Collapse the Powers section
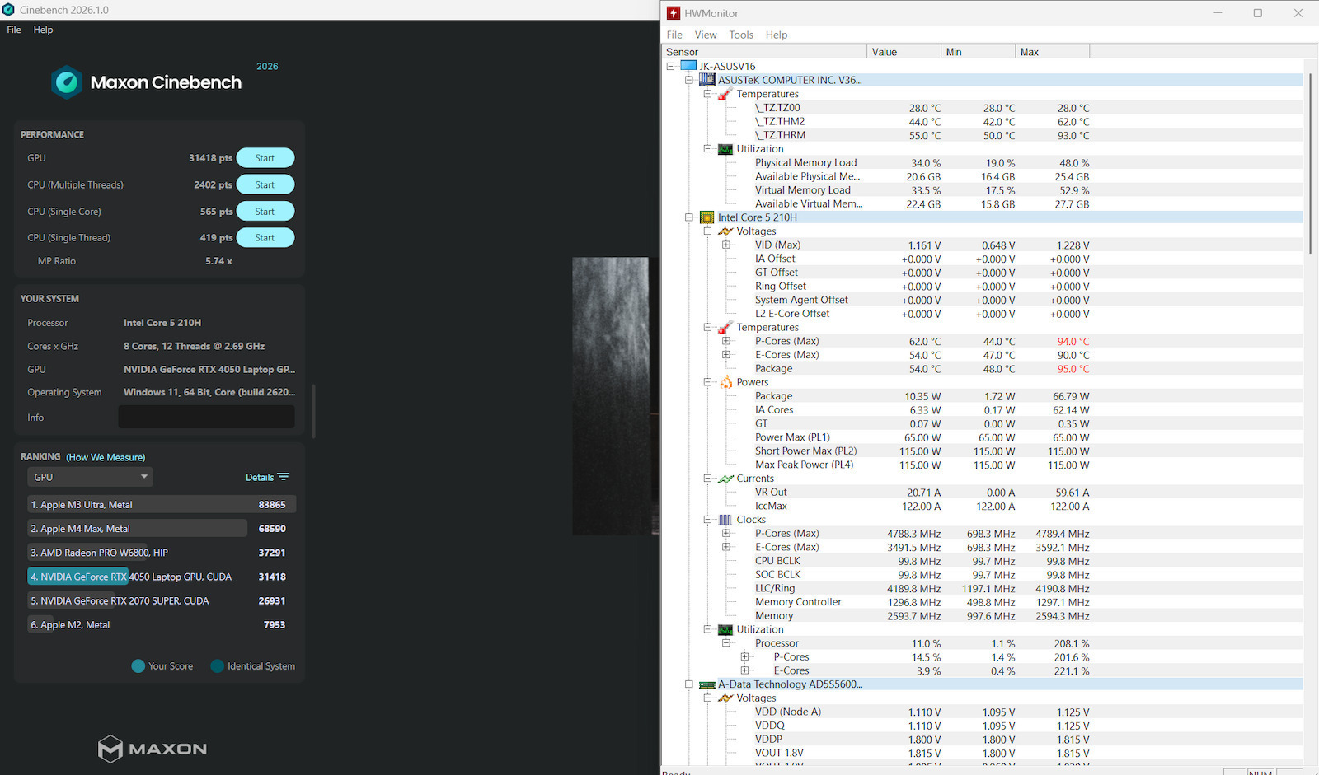 pyautogui.click(x=707, y=382)
